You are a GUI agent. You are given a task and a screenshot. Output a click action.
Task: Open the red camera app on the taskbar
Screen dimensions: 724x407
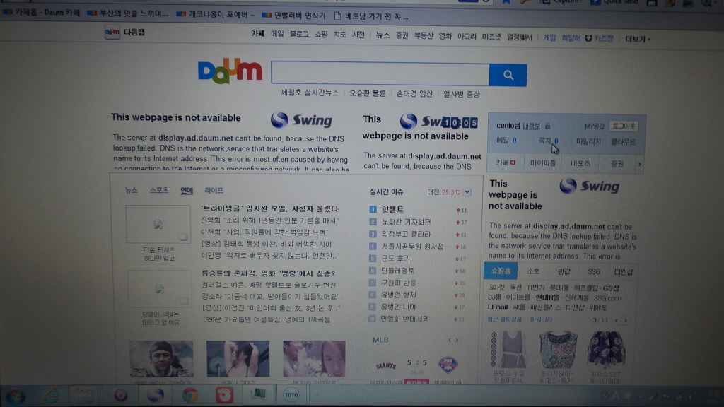point(224,396)
